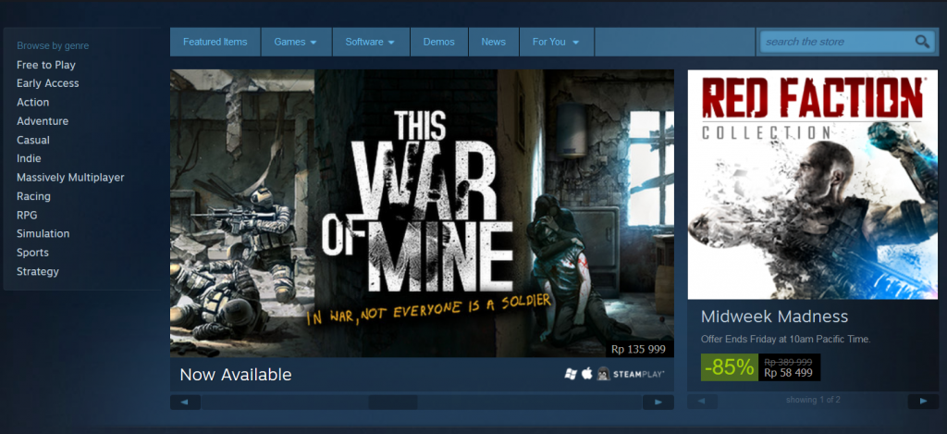Open the Featured Items tab
Image resolution: width=947 pixels, height=434 pixels.
pos(215,42)
